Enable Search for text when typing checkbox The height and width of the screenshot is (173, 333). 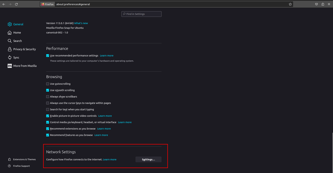[x=48, y=110]
